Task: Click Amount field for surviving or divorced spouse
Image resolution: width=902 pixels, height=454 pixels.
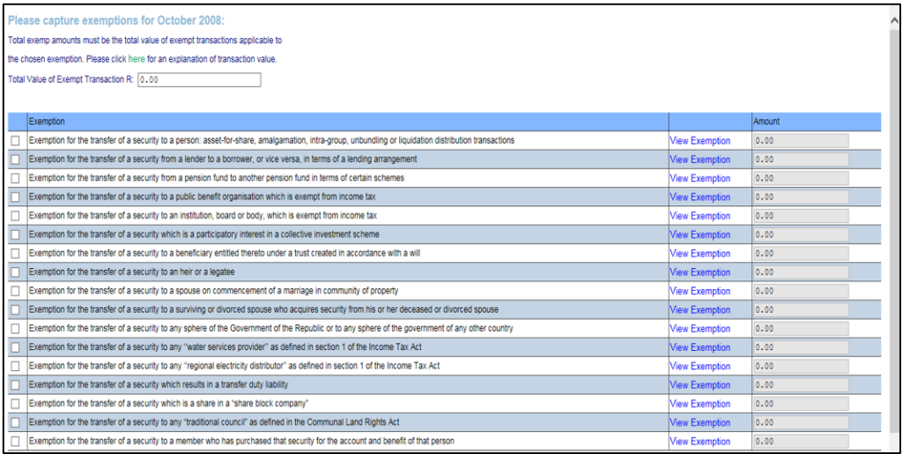Action: (800, 310)
